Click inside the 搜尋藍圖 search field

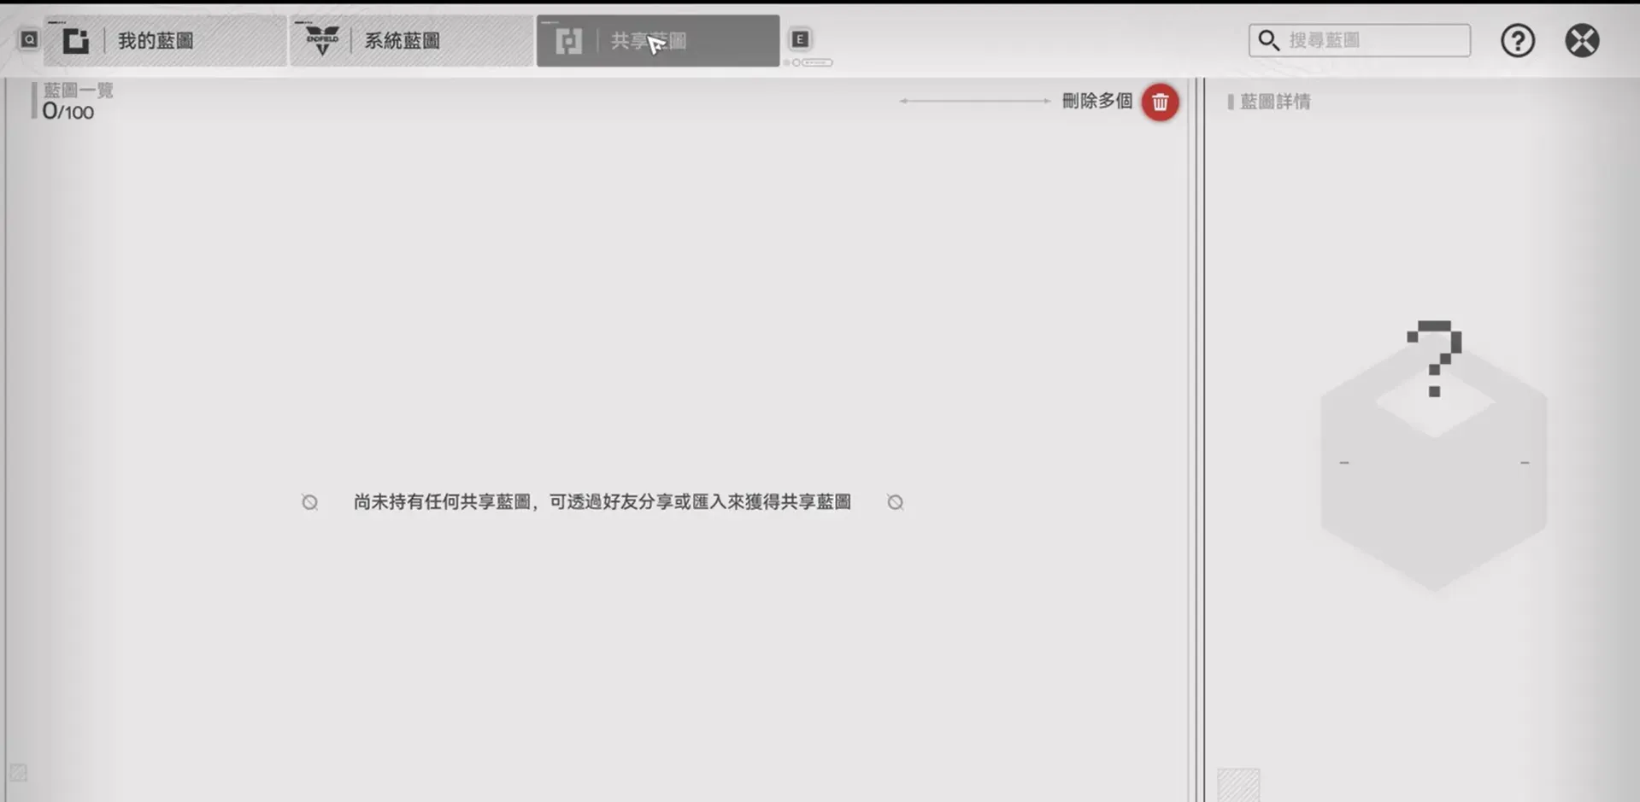coord(1359,40)
